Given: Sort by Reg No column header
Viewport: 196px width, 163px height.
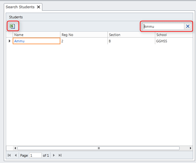Looking at the screenshot, I should 84,35.
